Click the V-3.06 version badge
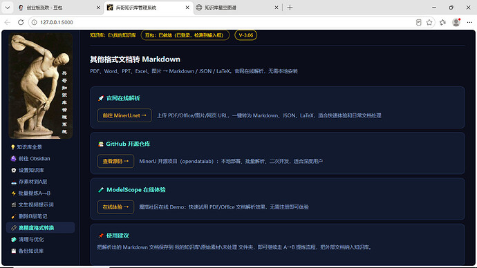477x268 pixels. [x=246, y=35]
